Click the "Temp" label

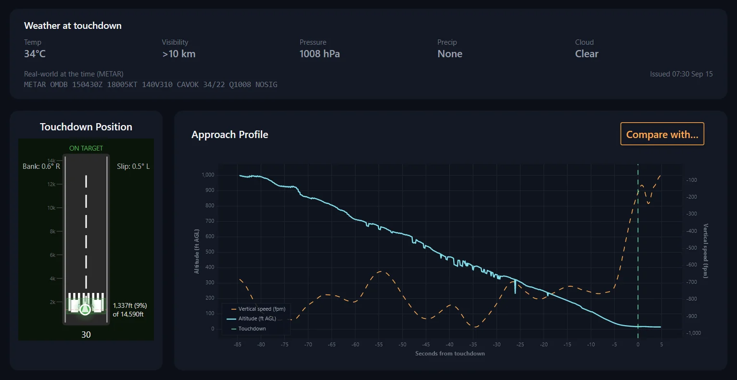[33, 42]
